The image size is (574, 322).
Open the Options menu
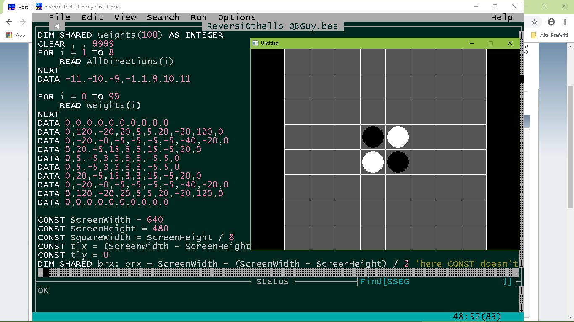237,17
